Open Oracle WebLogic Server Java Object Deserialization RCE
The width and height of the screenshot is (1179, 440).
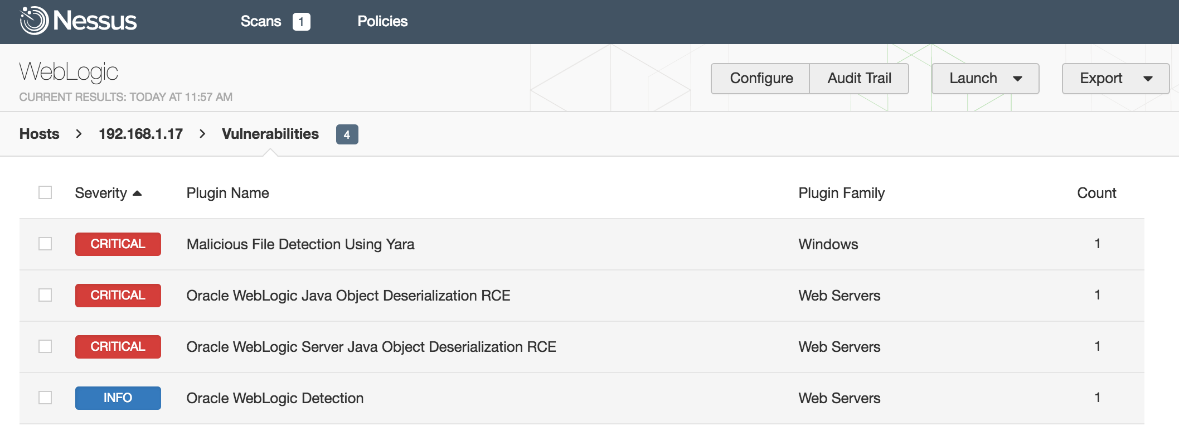371,347
